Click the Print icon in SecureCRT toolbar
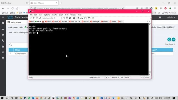Viewport: 178px width, 100px height. click(74, 18)
